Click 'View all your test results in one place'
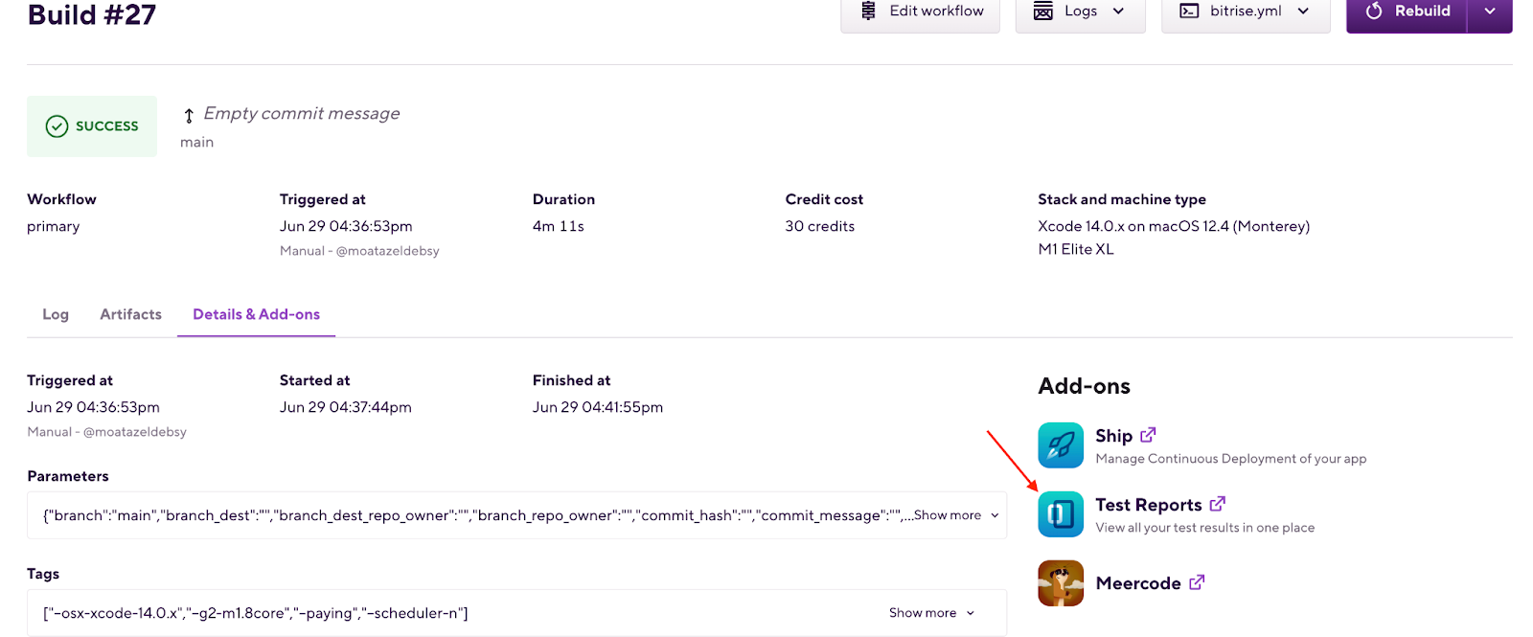1533x637 pixels. tap(1205, 528)
